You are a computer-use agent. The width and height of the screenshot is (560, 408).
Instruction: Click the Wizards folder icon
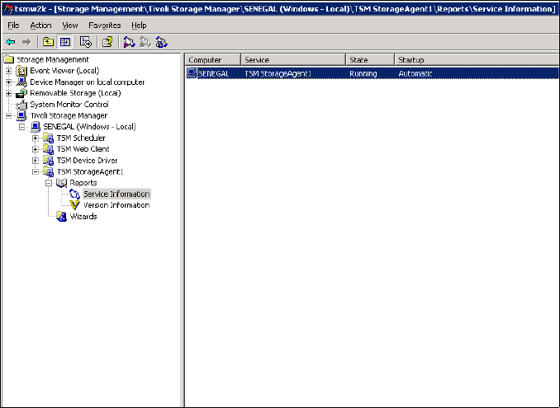pos(61,216)
